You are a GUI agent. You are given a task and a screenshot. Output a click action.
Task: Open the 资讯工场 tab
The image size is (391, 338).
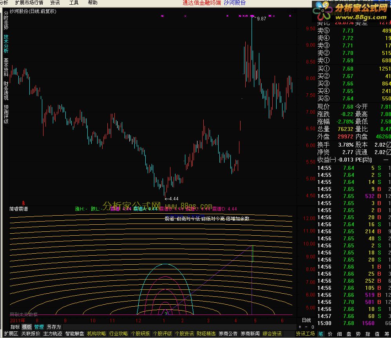pyautogui.click(x=305, y=334)
